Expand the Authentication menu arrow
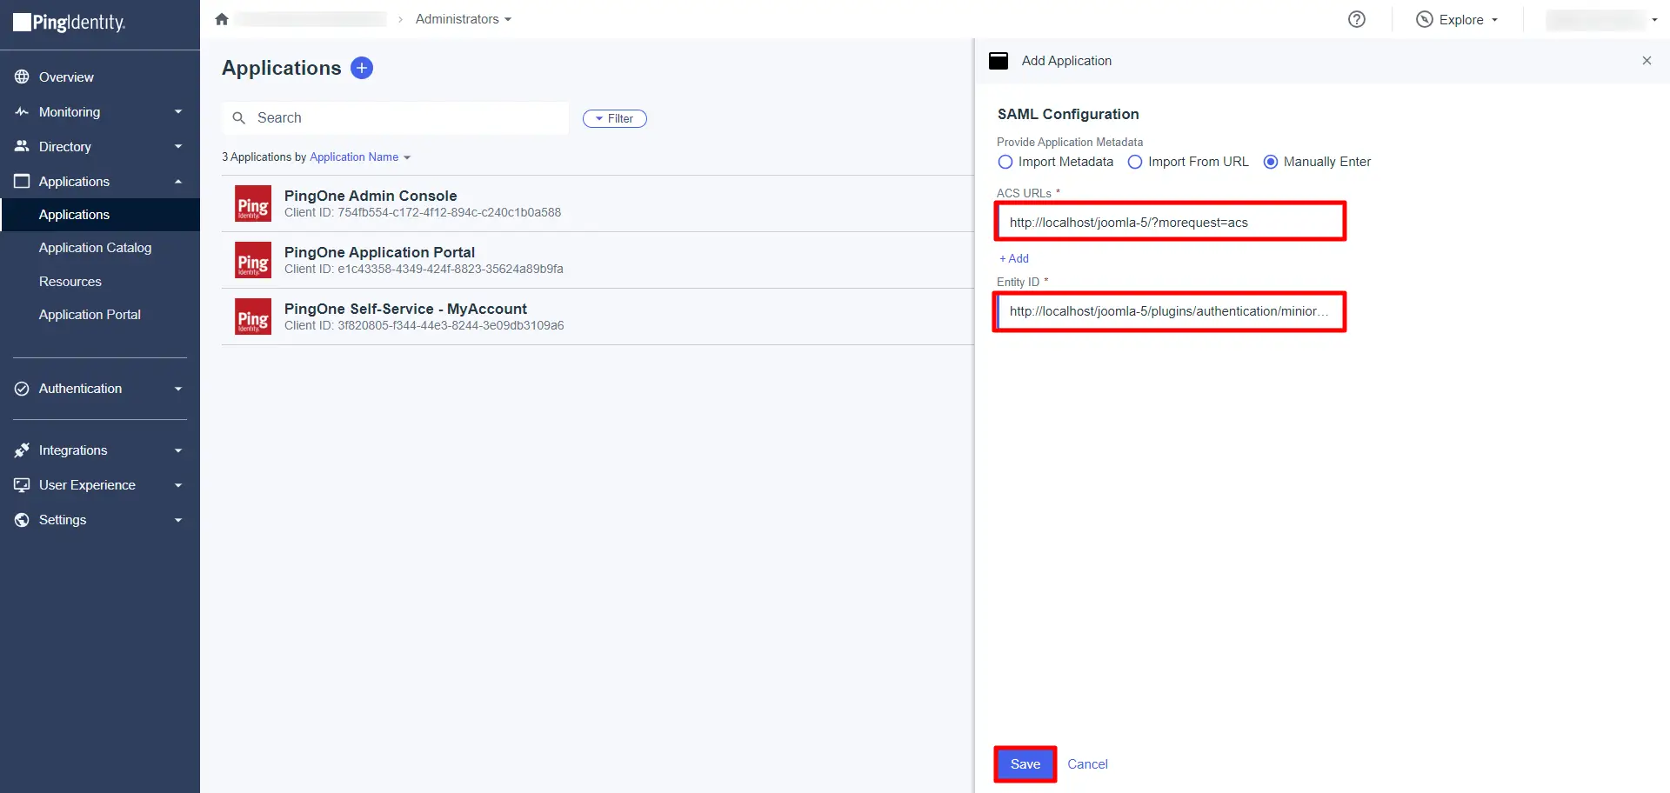The image size is (1670, 793). [x=178, y=389]
